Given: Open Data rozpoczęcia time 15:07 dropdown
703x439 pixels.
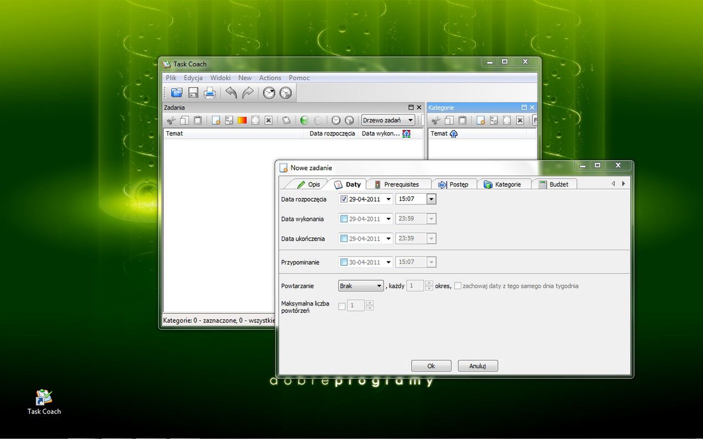Looking at the screenshot, I should pyautogui.click(x=431, y=199).
